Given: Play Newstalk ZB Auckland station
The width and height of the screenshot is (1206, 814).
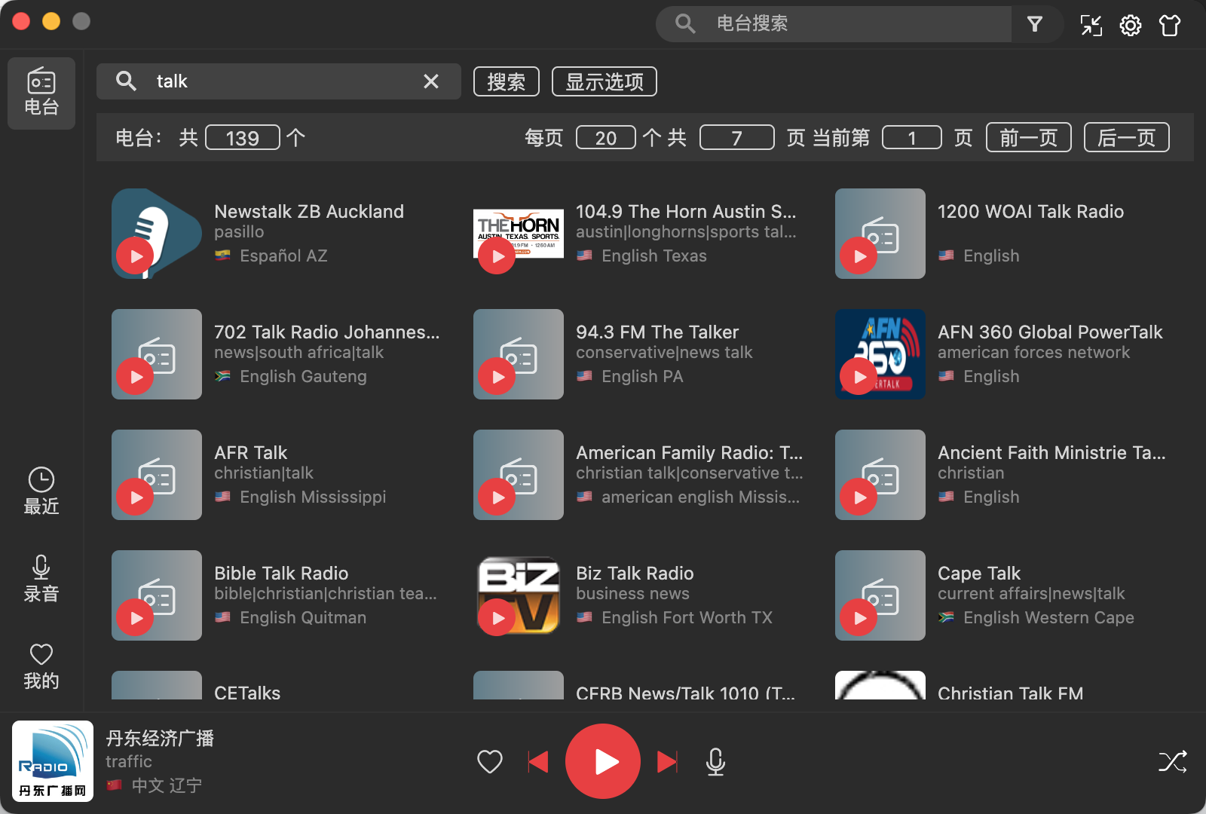Looking at the screenshot, I should [x=136, y=256].
